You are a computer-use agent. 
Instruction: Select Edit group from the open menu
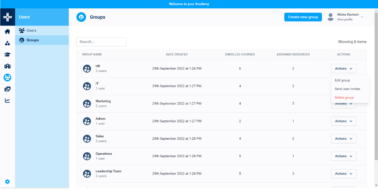point(342,80)
